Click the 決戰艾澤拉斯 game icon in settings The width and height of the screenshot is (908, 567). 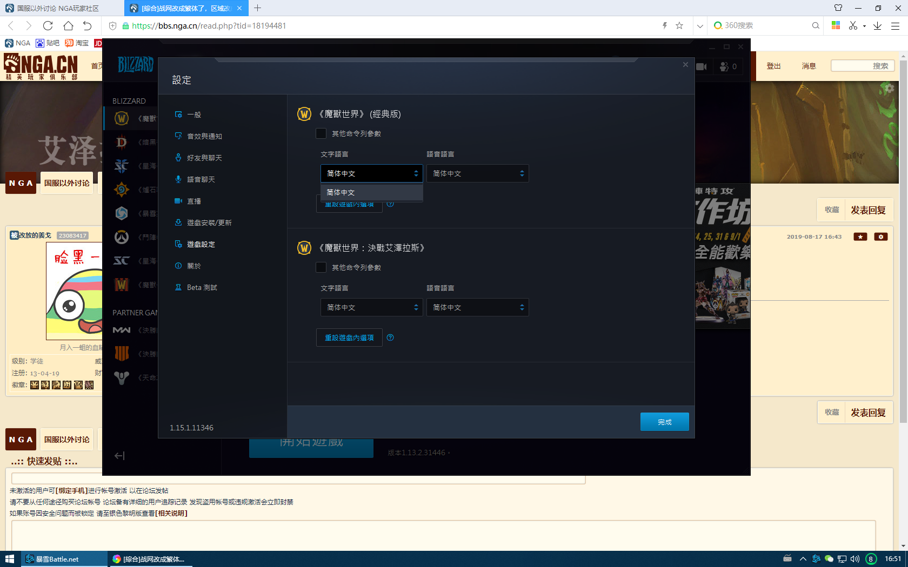point(304,248)
